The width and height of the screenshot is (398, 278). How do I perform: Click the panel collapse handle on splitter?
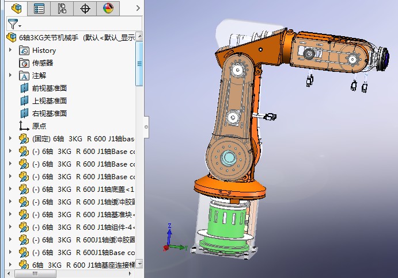coord(146,124)
